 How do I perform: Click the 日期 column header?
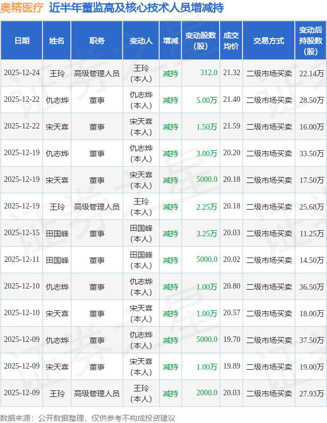(x=22, y=41)
